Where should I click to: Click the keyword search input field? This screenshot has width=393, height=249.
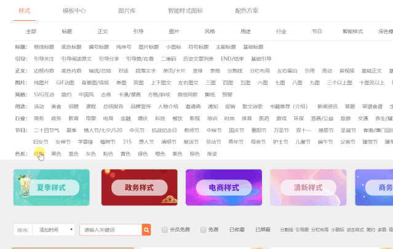pyautogui.click(x=111, y=230)
